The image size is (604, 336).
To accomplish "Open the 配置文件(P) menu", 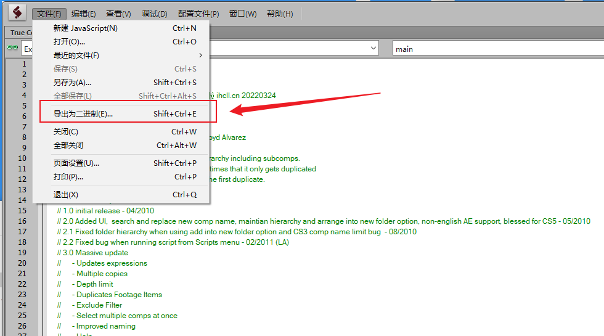I will 198,14.
